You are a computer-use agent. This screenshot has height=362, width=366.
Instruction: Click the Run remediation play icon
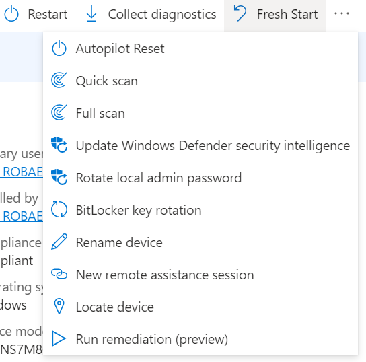click(x=59, y=338)
